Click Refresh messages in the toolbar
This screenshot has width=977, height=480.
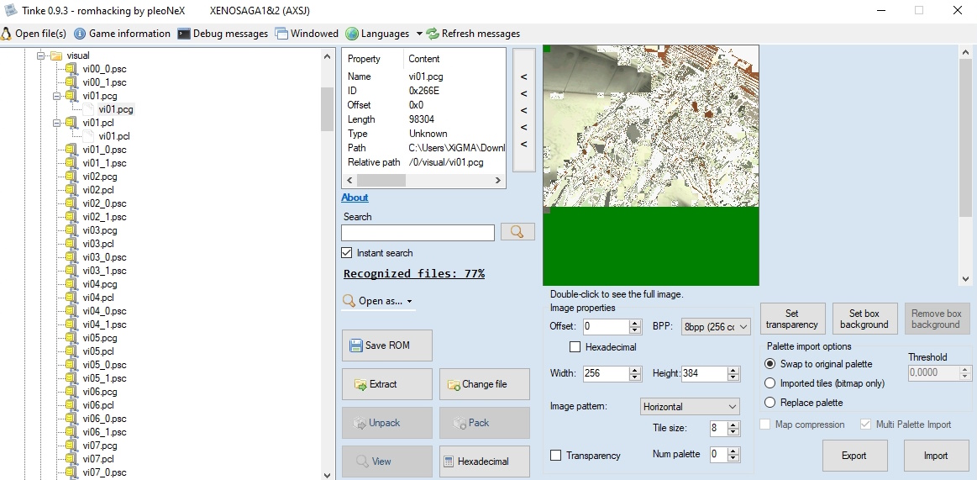[x=474, y=34]
